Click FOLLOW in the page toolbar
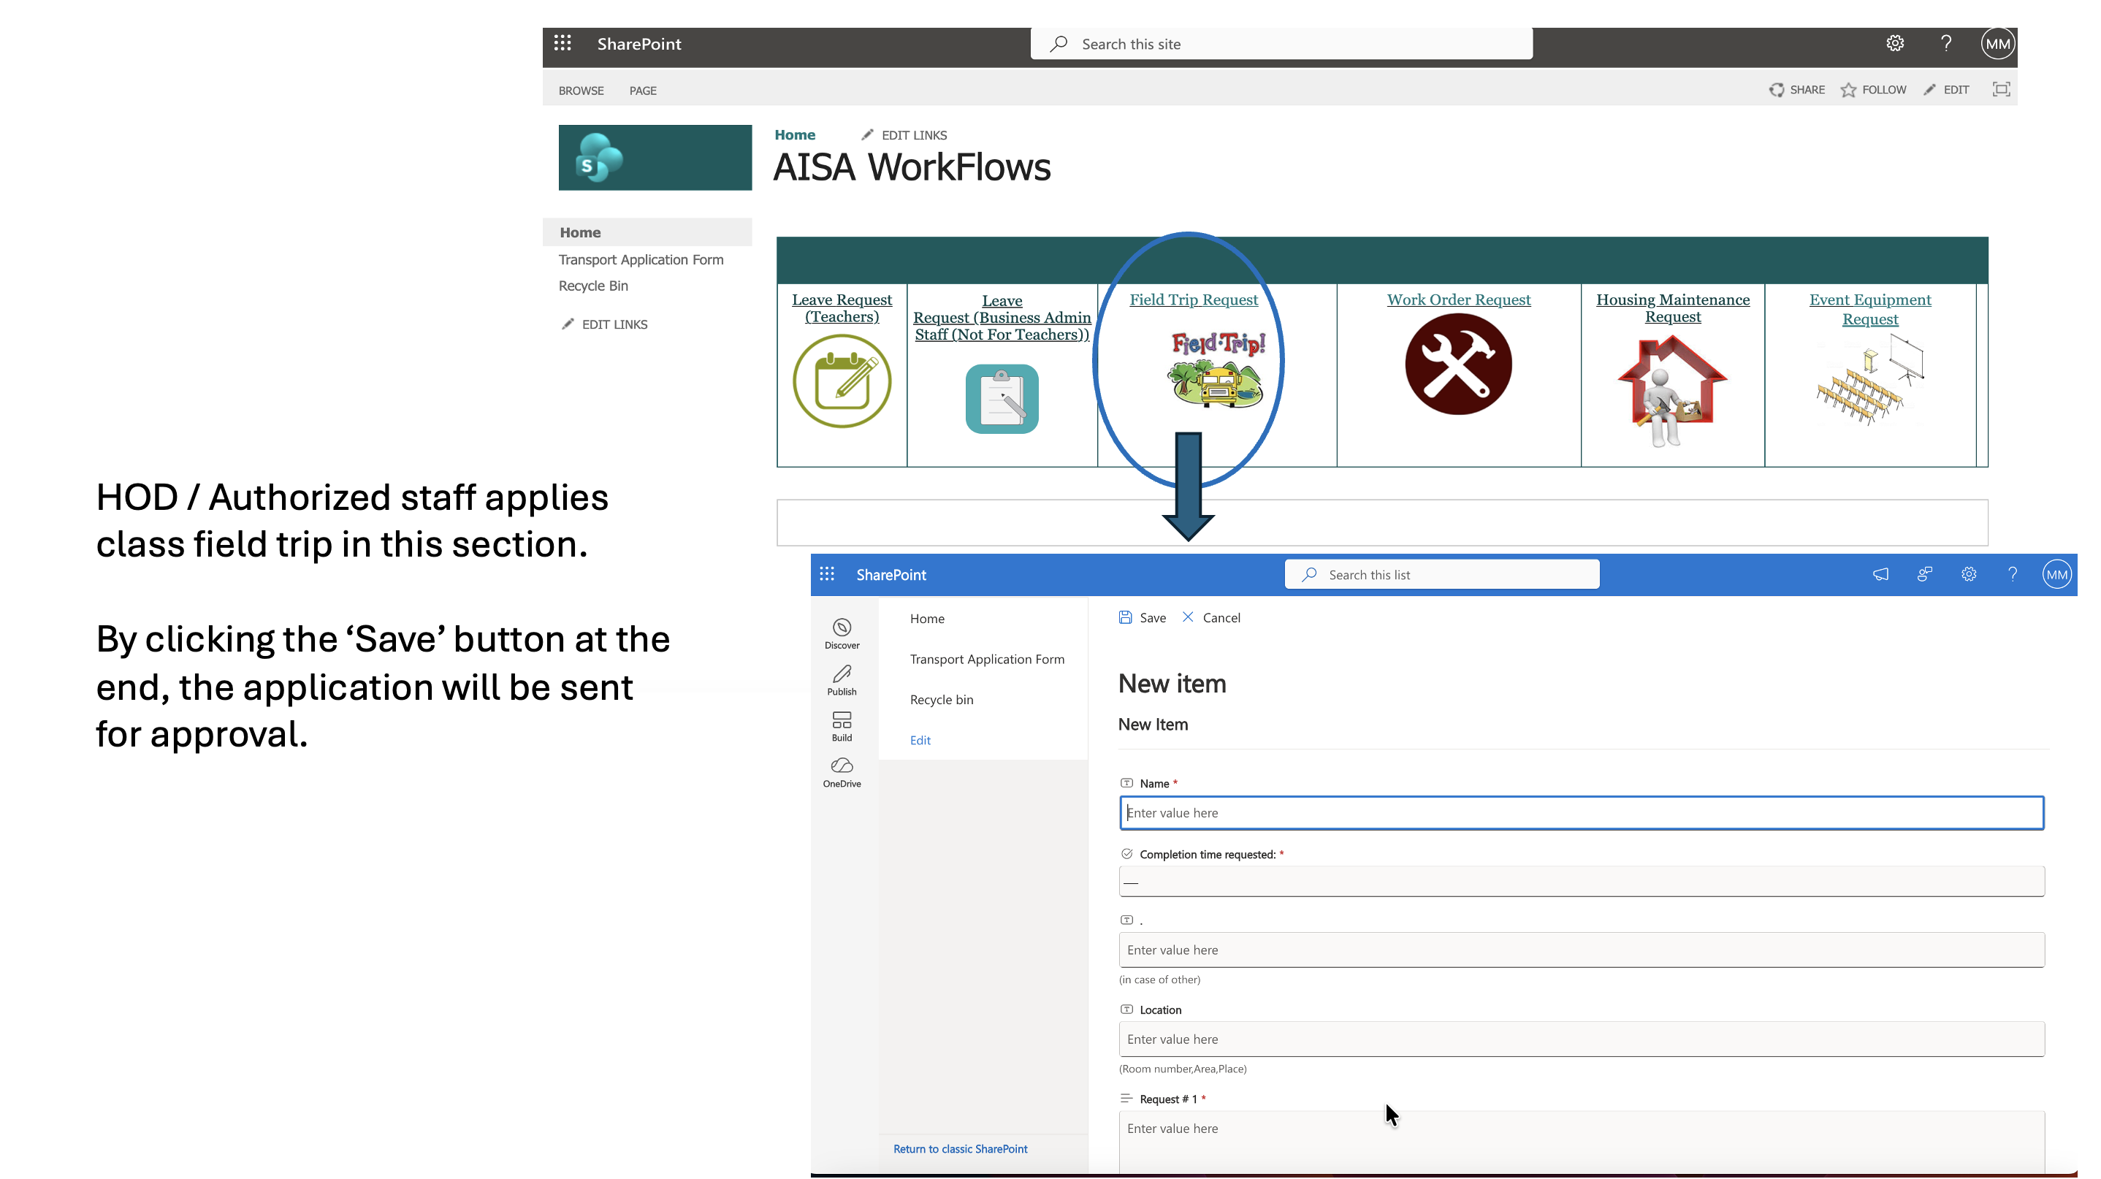The height and width of the screenshot is (1179, 2101). coord(1874,90)
